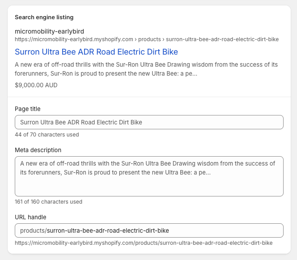Screen dimensions: 297x260
Task: Click the '44 of 70 characters used' counter
Action: (47, 135)
